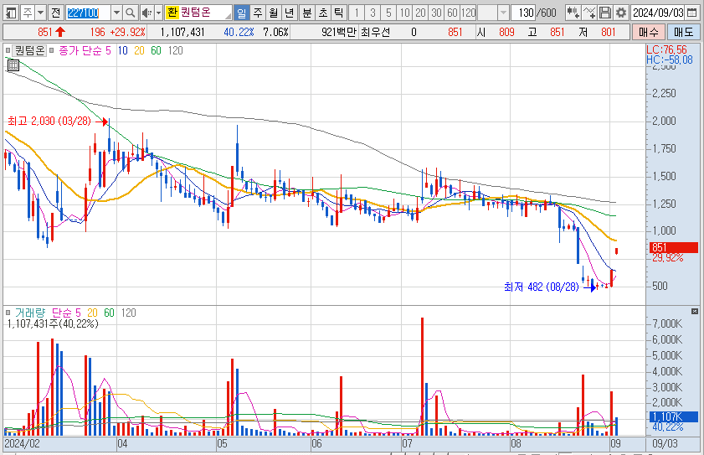Image resolution: width=704 pixels, height=455 pixels.
Task: Click the gray 120 MA legend
Action: coord(175,50)
